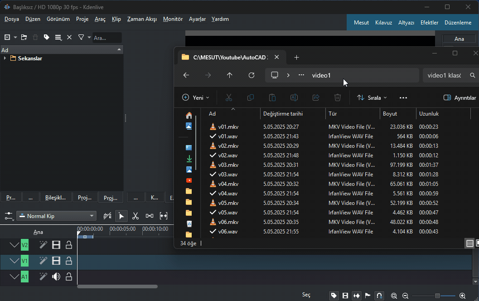
Task: Click the timeline zoom slider handle
Action: click(x=437, y=296)
